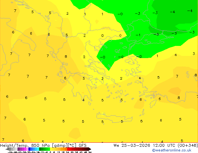Click the positive "3" temperature value on map
Viewport: 198px width, 153px height.
pyautogui.click(x=194, y=54)
